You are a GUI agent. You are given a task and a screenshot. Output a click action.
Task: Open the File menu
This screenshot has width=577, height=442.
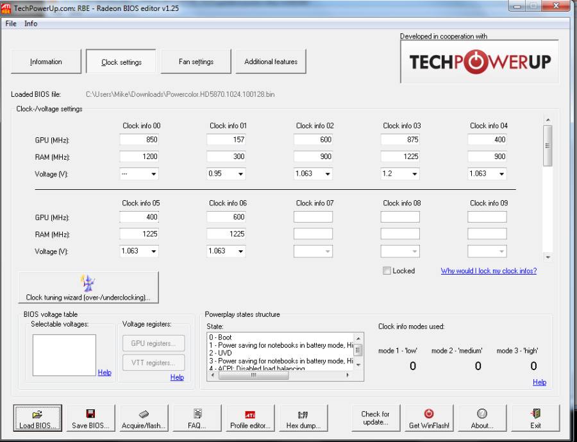point(11,24)
